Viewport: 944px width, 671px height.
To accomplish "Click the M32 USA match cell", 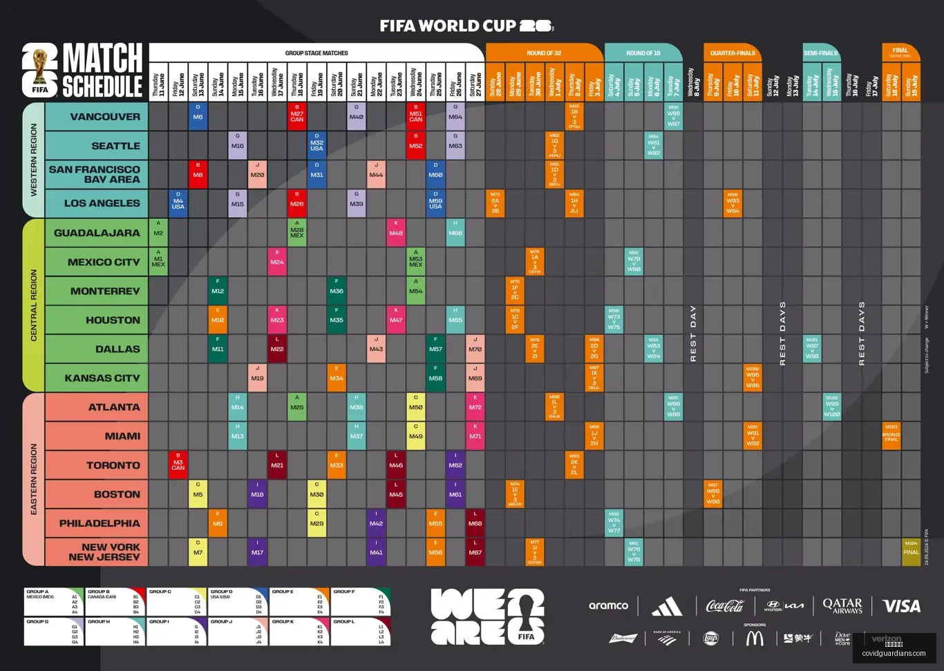I will click(x=317, y=146).
